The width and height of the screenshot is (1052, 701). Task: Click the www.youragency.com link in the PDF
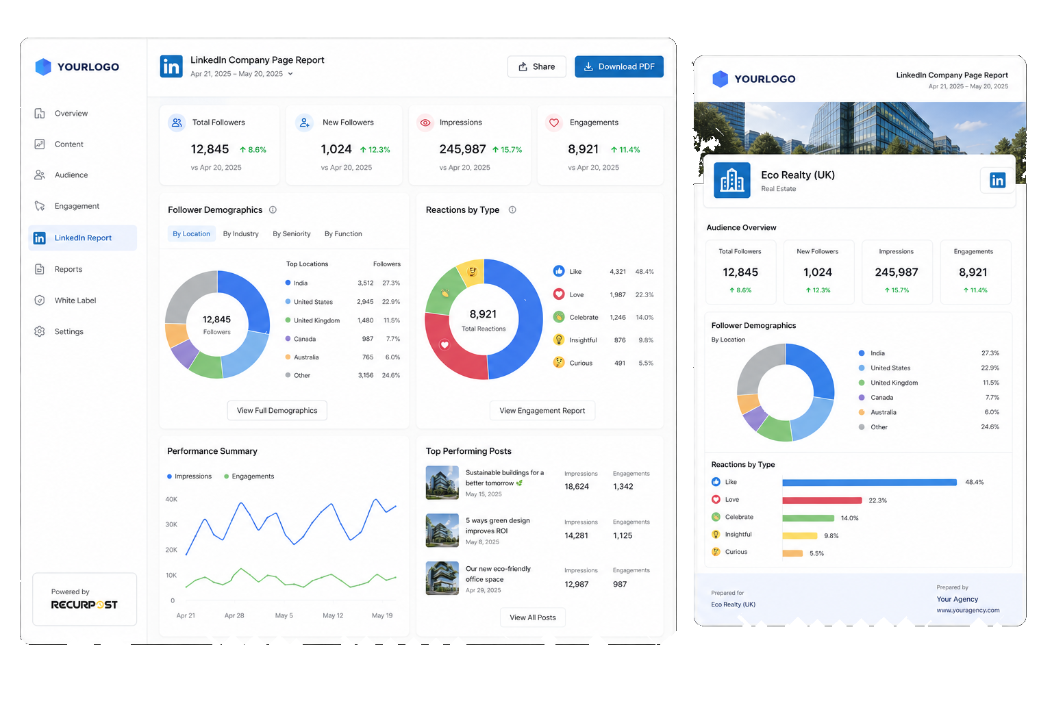[x=968, y=611]
